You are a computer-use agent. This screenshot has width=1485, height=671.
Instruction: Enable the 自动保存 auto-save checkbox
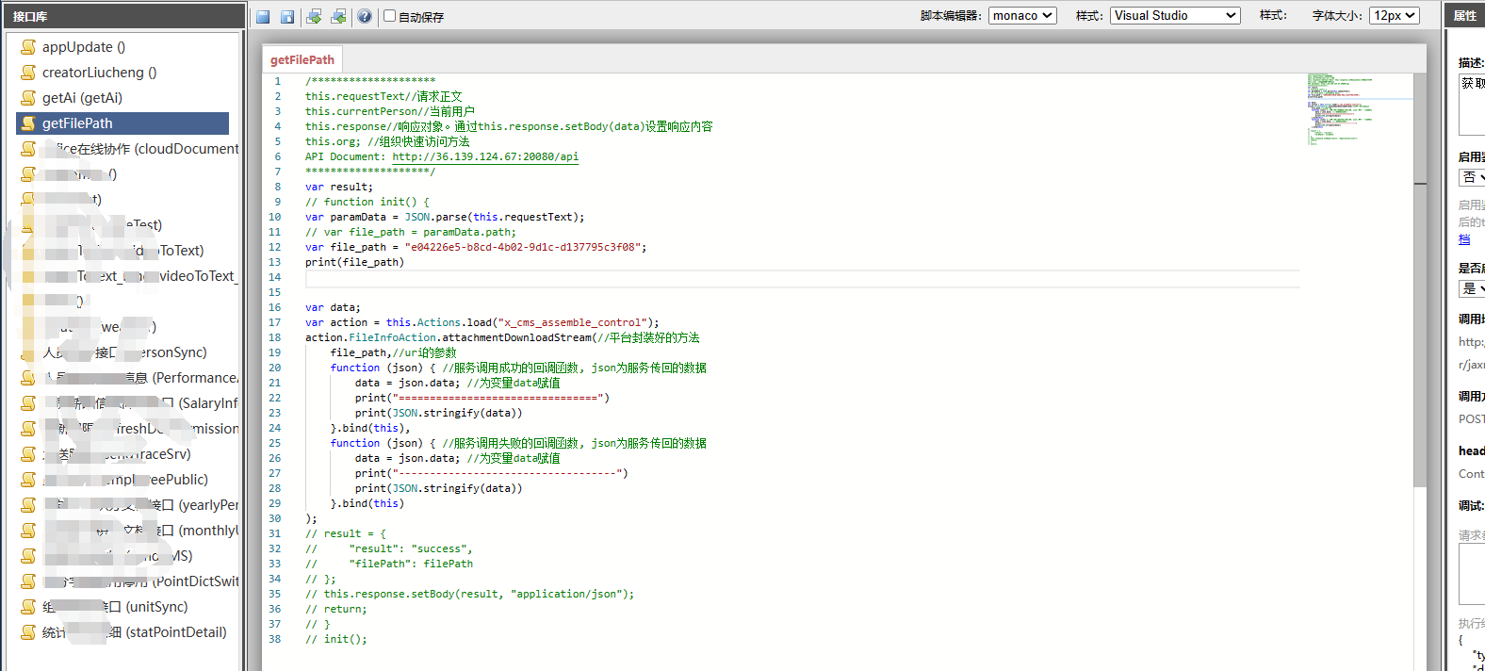(389, 16)
